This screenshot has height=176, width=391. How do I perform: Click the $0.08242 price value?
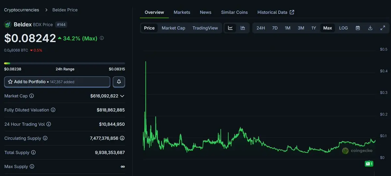(30, 38)
